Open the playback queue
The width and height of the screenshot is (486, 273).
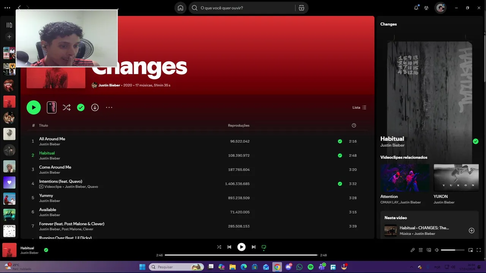tap(421, 250)
